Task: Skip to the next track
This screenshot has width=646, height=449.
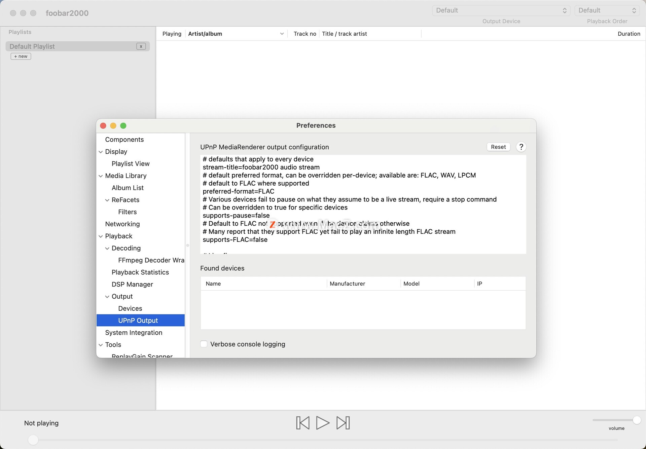Action: (343, 423)
